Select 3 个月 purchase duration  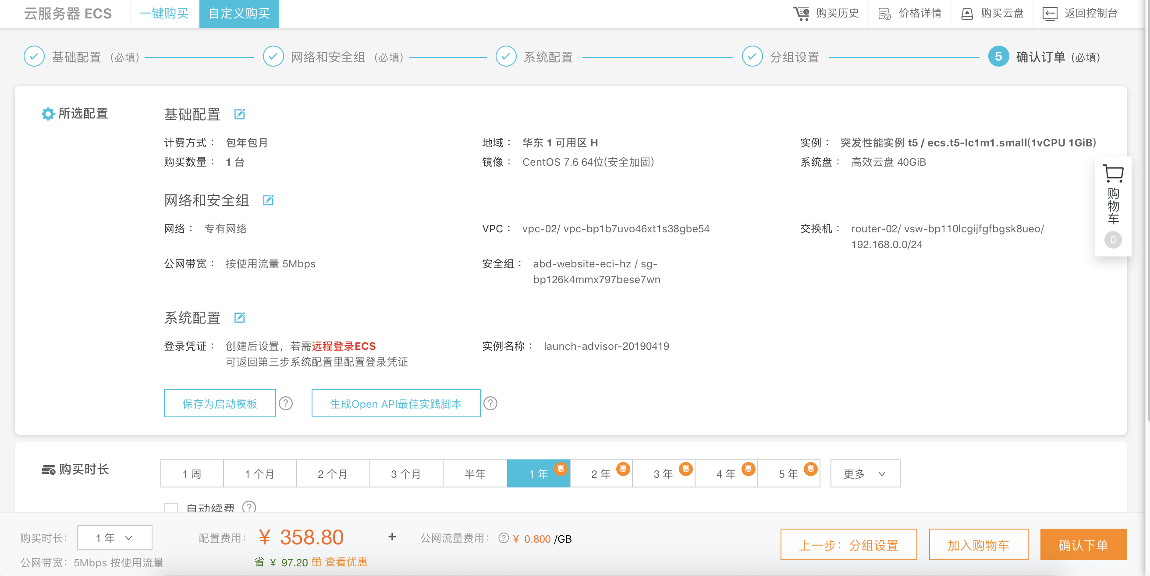pos(406,474)
